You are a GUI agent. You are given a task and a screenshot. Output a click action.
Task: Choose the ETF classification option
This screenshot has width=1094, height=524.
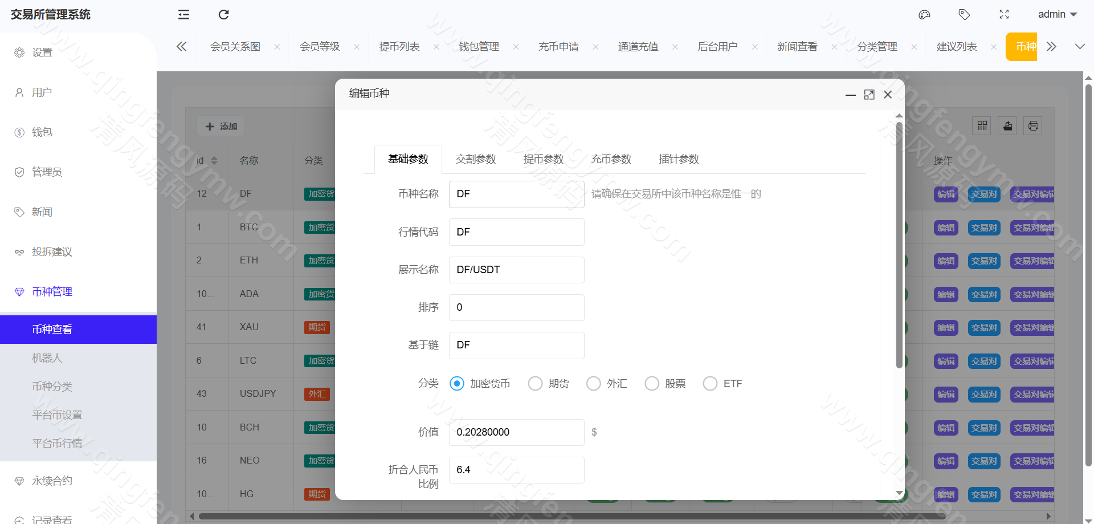click(709, 383)
